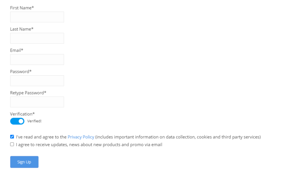Click the "First Name*" label
283x175 pixels.
[22, 8]
